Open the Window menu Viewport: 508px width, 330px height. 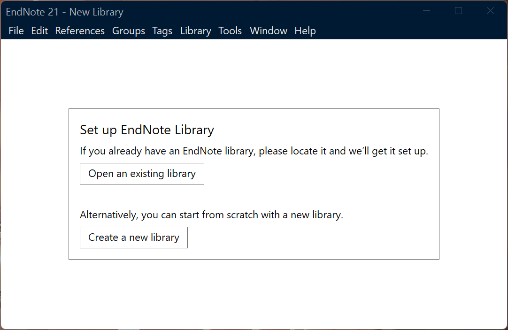[269, 31]
